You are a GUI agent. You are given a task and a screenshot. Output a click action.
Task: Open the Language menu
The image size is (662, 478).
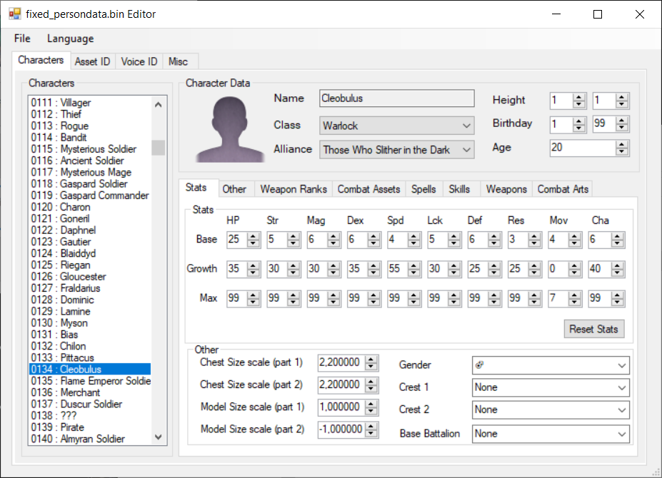(x=70, y=39)
